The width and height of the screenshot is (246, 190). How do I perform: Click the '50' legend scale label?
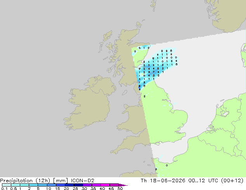[x=120, y=188]
